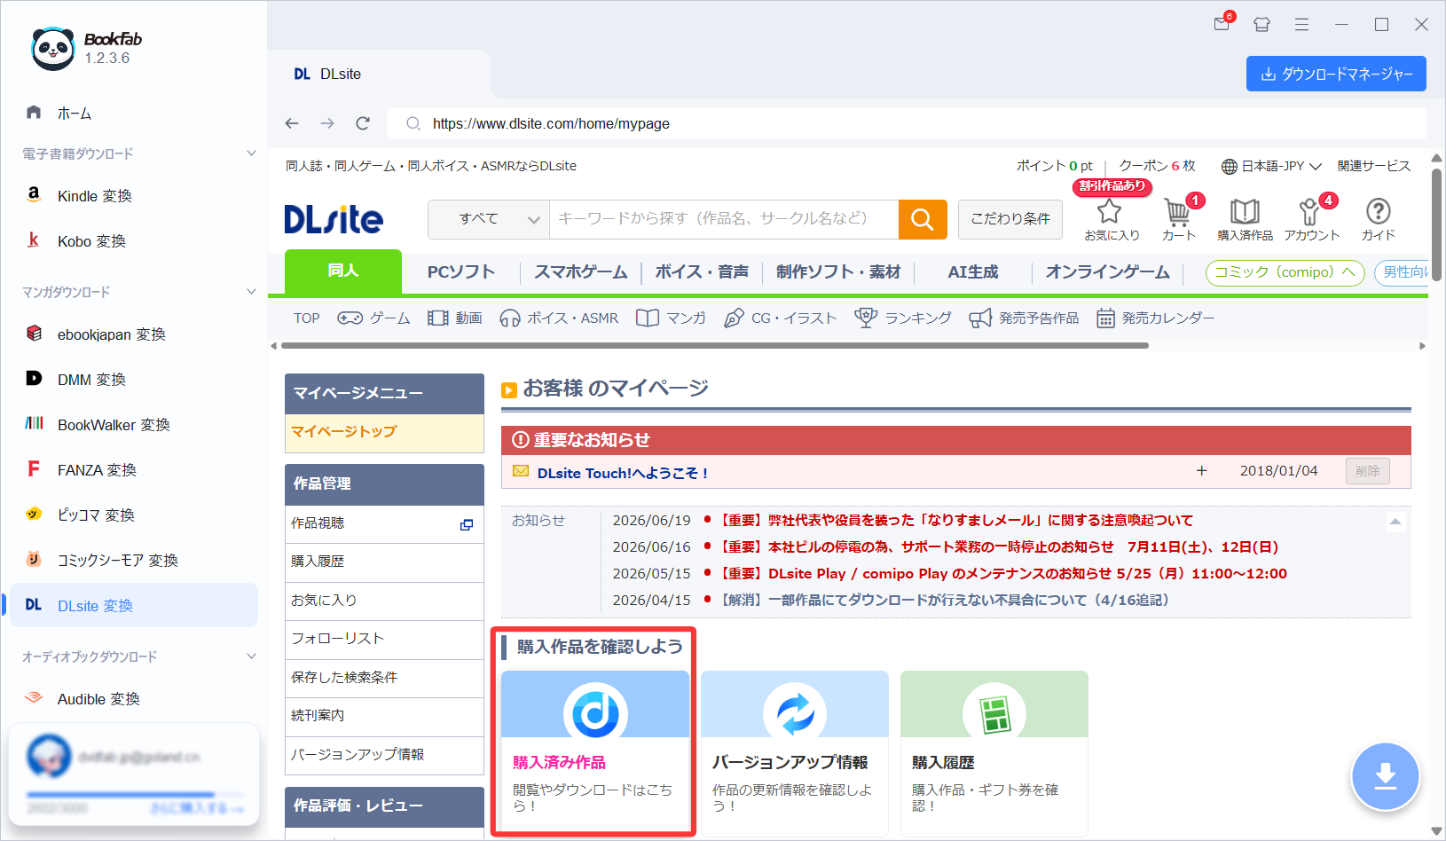Open お気に入り in マイページメニュー
This screenshot has width=1446, height=841.
click(384, 601)
